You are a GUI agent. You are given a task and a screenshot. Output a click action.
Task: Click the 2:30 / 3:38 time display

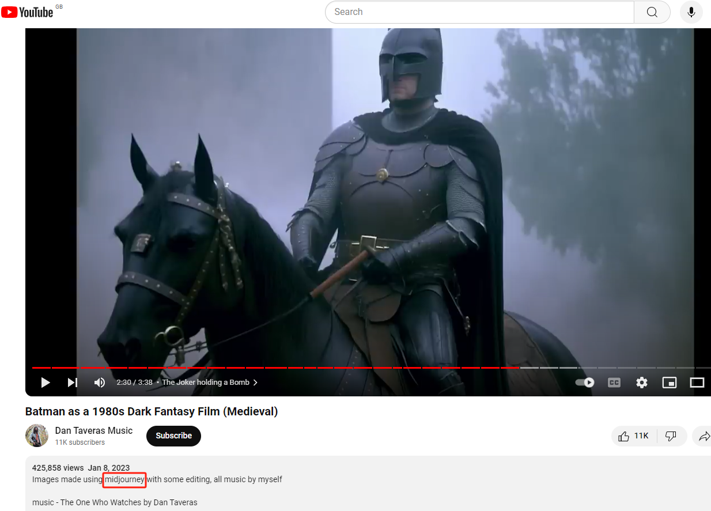pyautogui.click(x=134, y=383)
